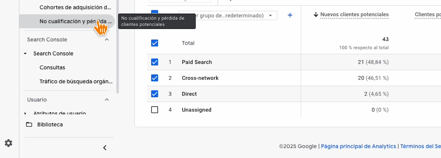Click the sort arrow on Nuevos clientes potenciales
Viewport: 441px width, 158px height.
(x=315, y=15)
